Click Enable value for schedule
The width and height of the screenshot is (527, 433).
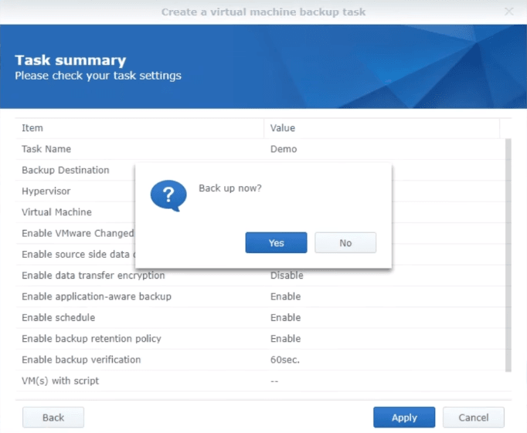click(285, 317)
